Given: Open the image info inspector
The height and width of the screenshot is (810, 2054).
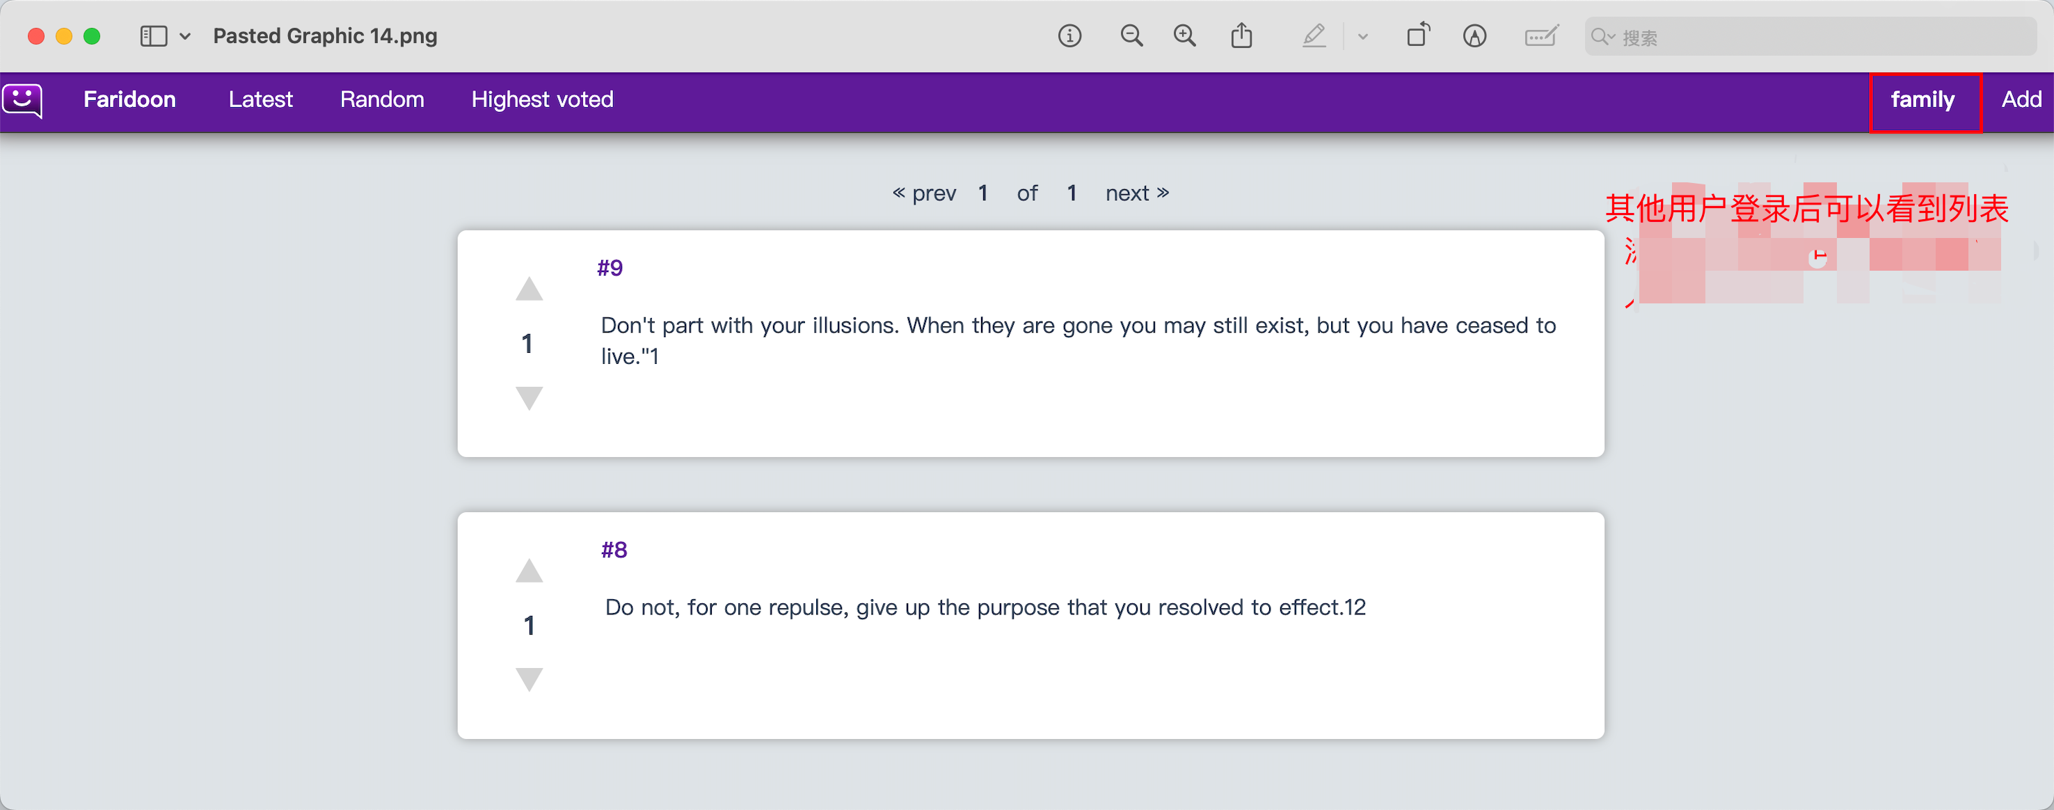Looking at the screenshot, I should [x=1069, y=36].
